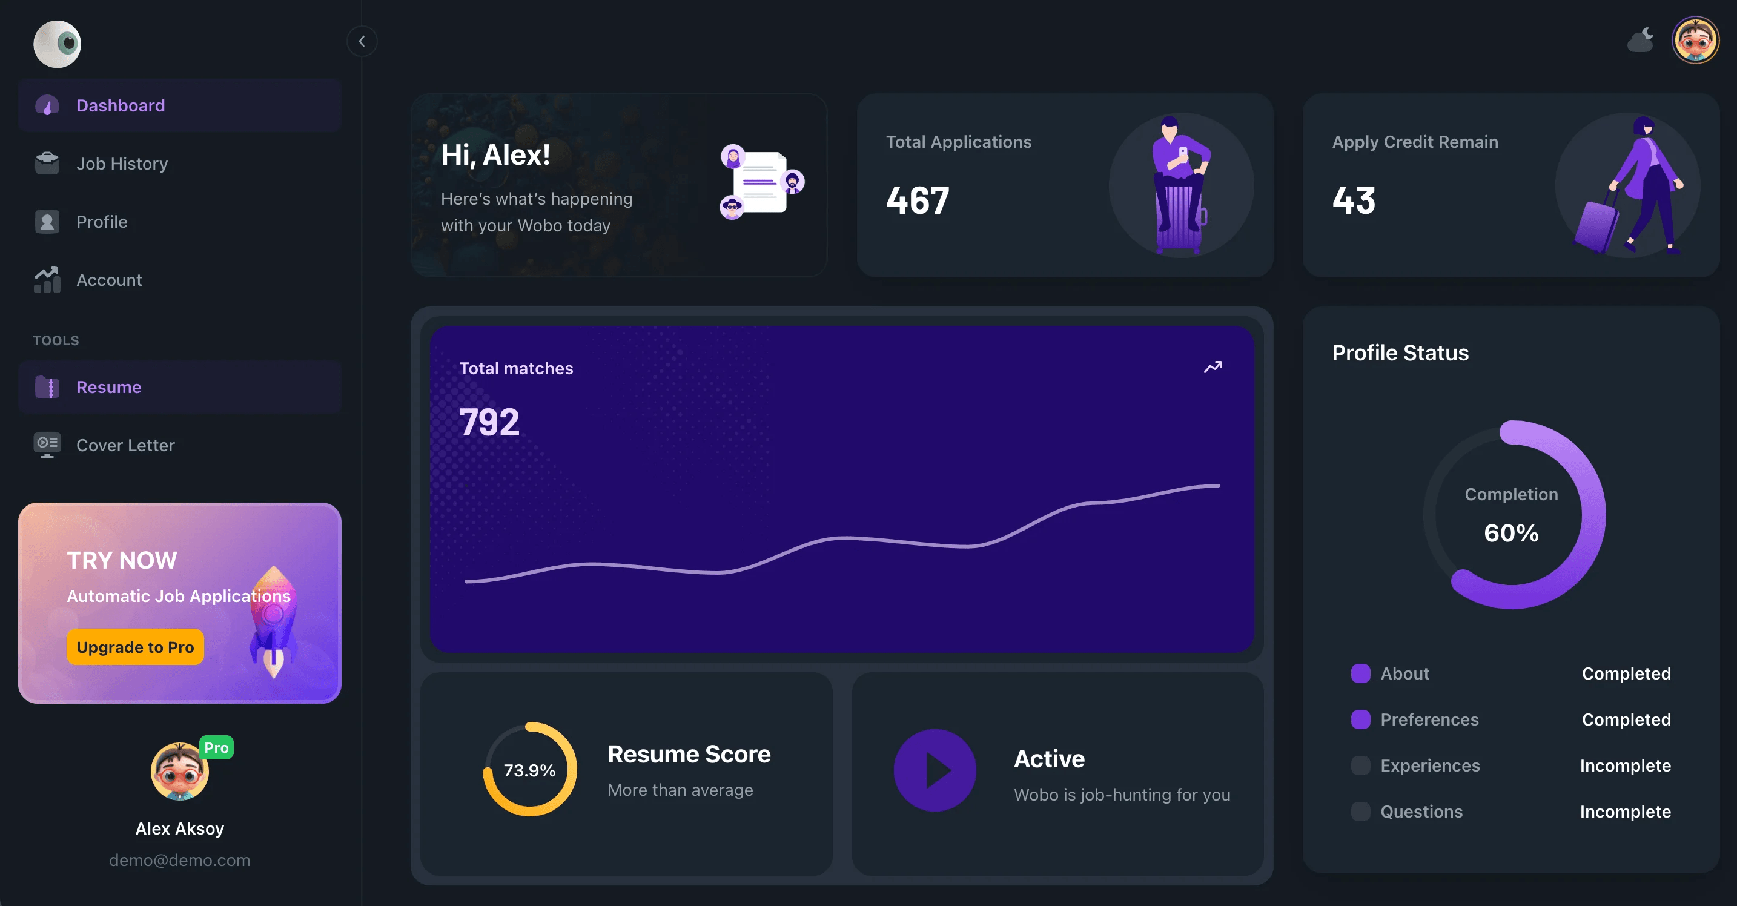Click the briefcase icon beside Job History
The height and width of the screenshot is (906, 1737).
[47, 163]
